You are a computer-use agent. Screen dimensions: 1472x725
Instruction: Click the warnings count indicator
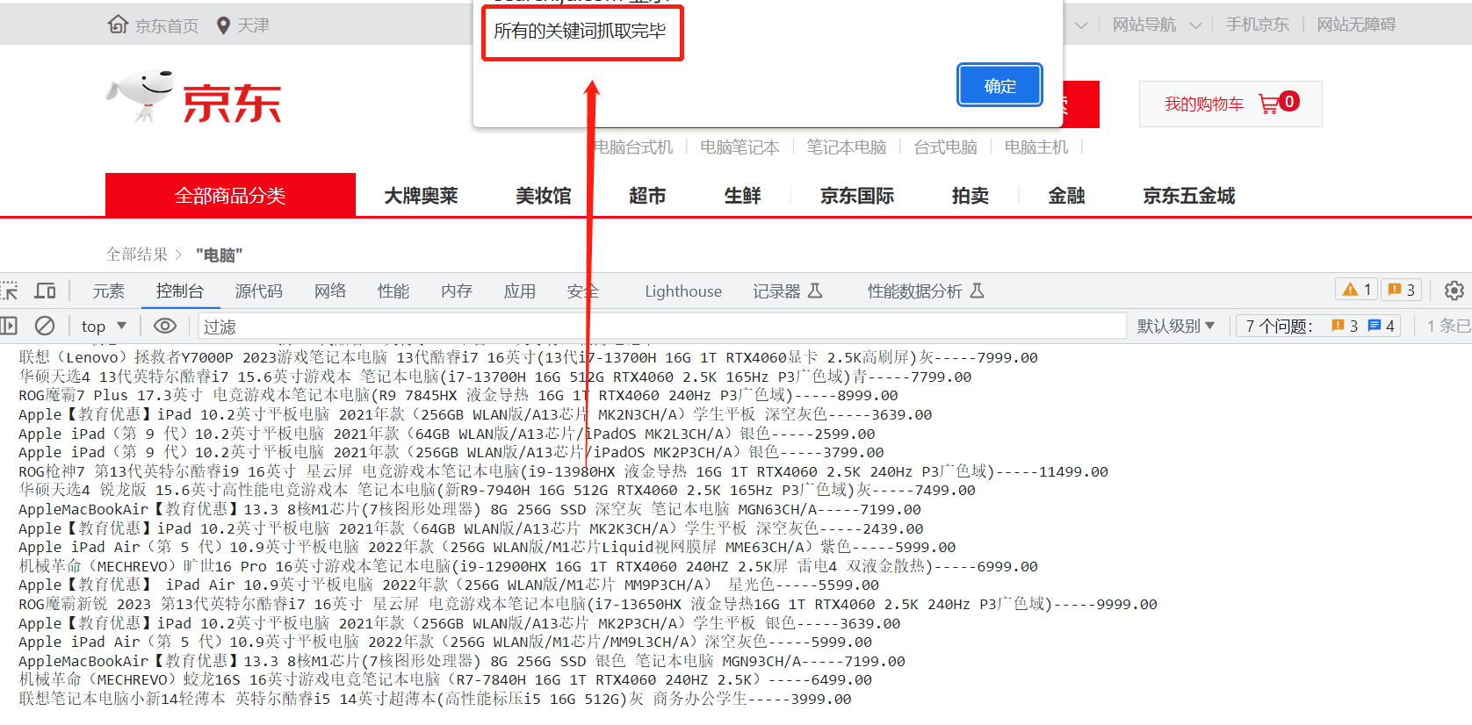point(1357,290)
